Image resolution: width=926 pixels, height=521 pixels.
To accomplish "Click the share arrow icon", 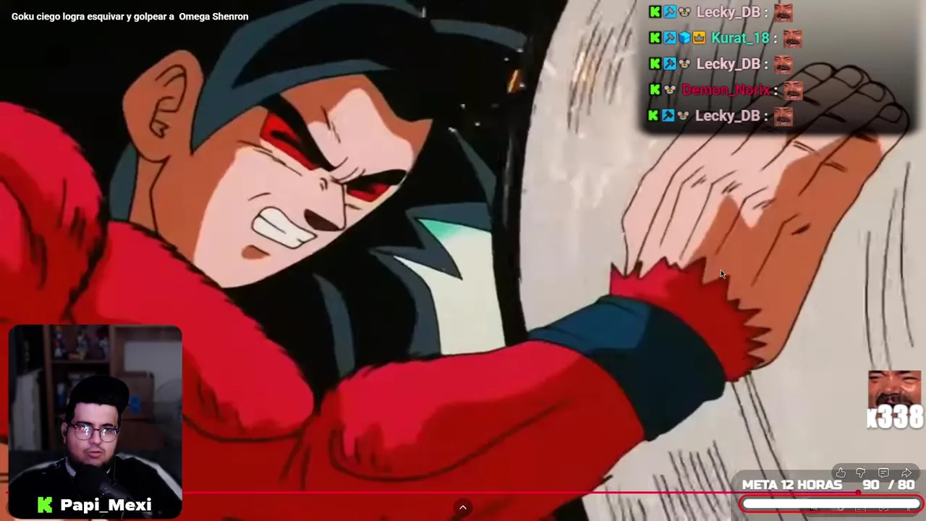I will (x=906, y=473).
